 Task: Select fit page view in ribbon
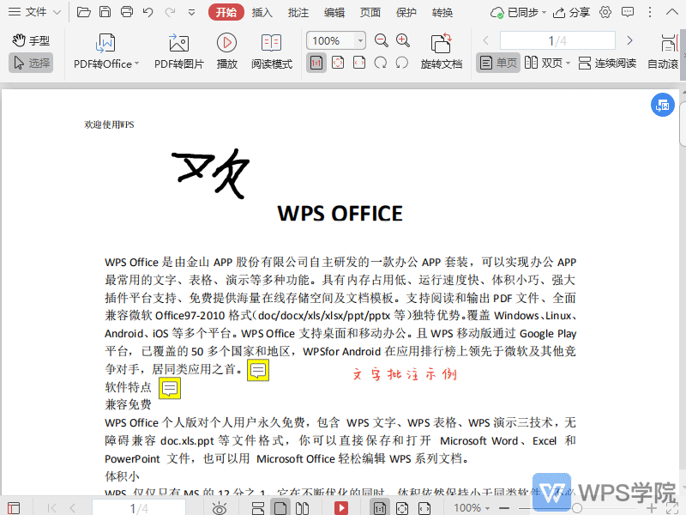[x=338, y=63]
